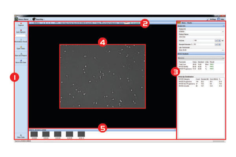This screenshot has height=157, width=236.
Task: Increase the Sample Extender ratio
Action: (x=219, y=44)
